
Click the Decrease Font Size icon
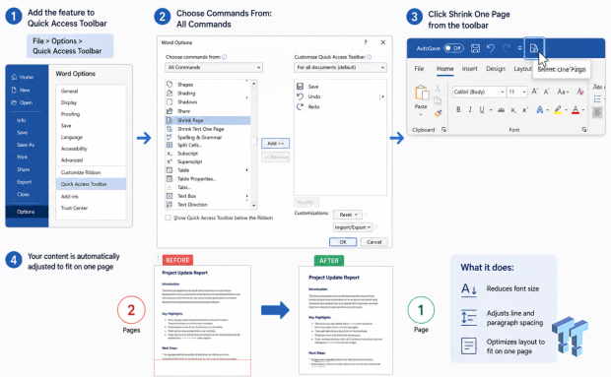pos(546,92)
